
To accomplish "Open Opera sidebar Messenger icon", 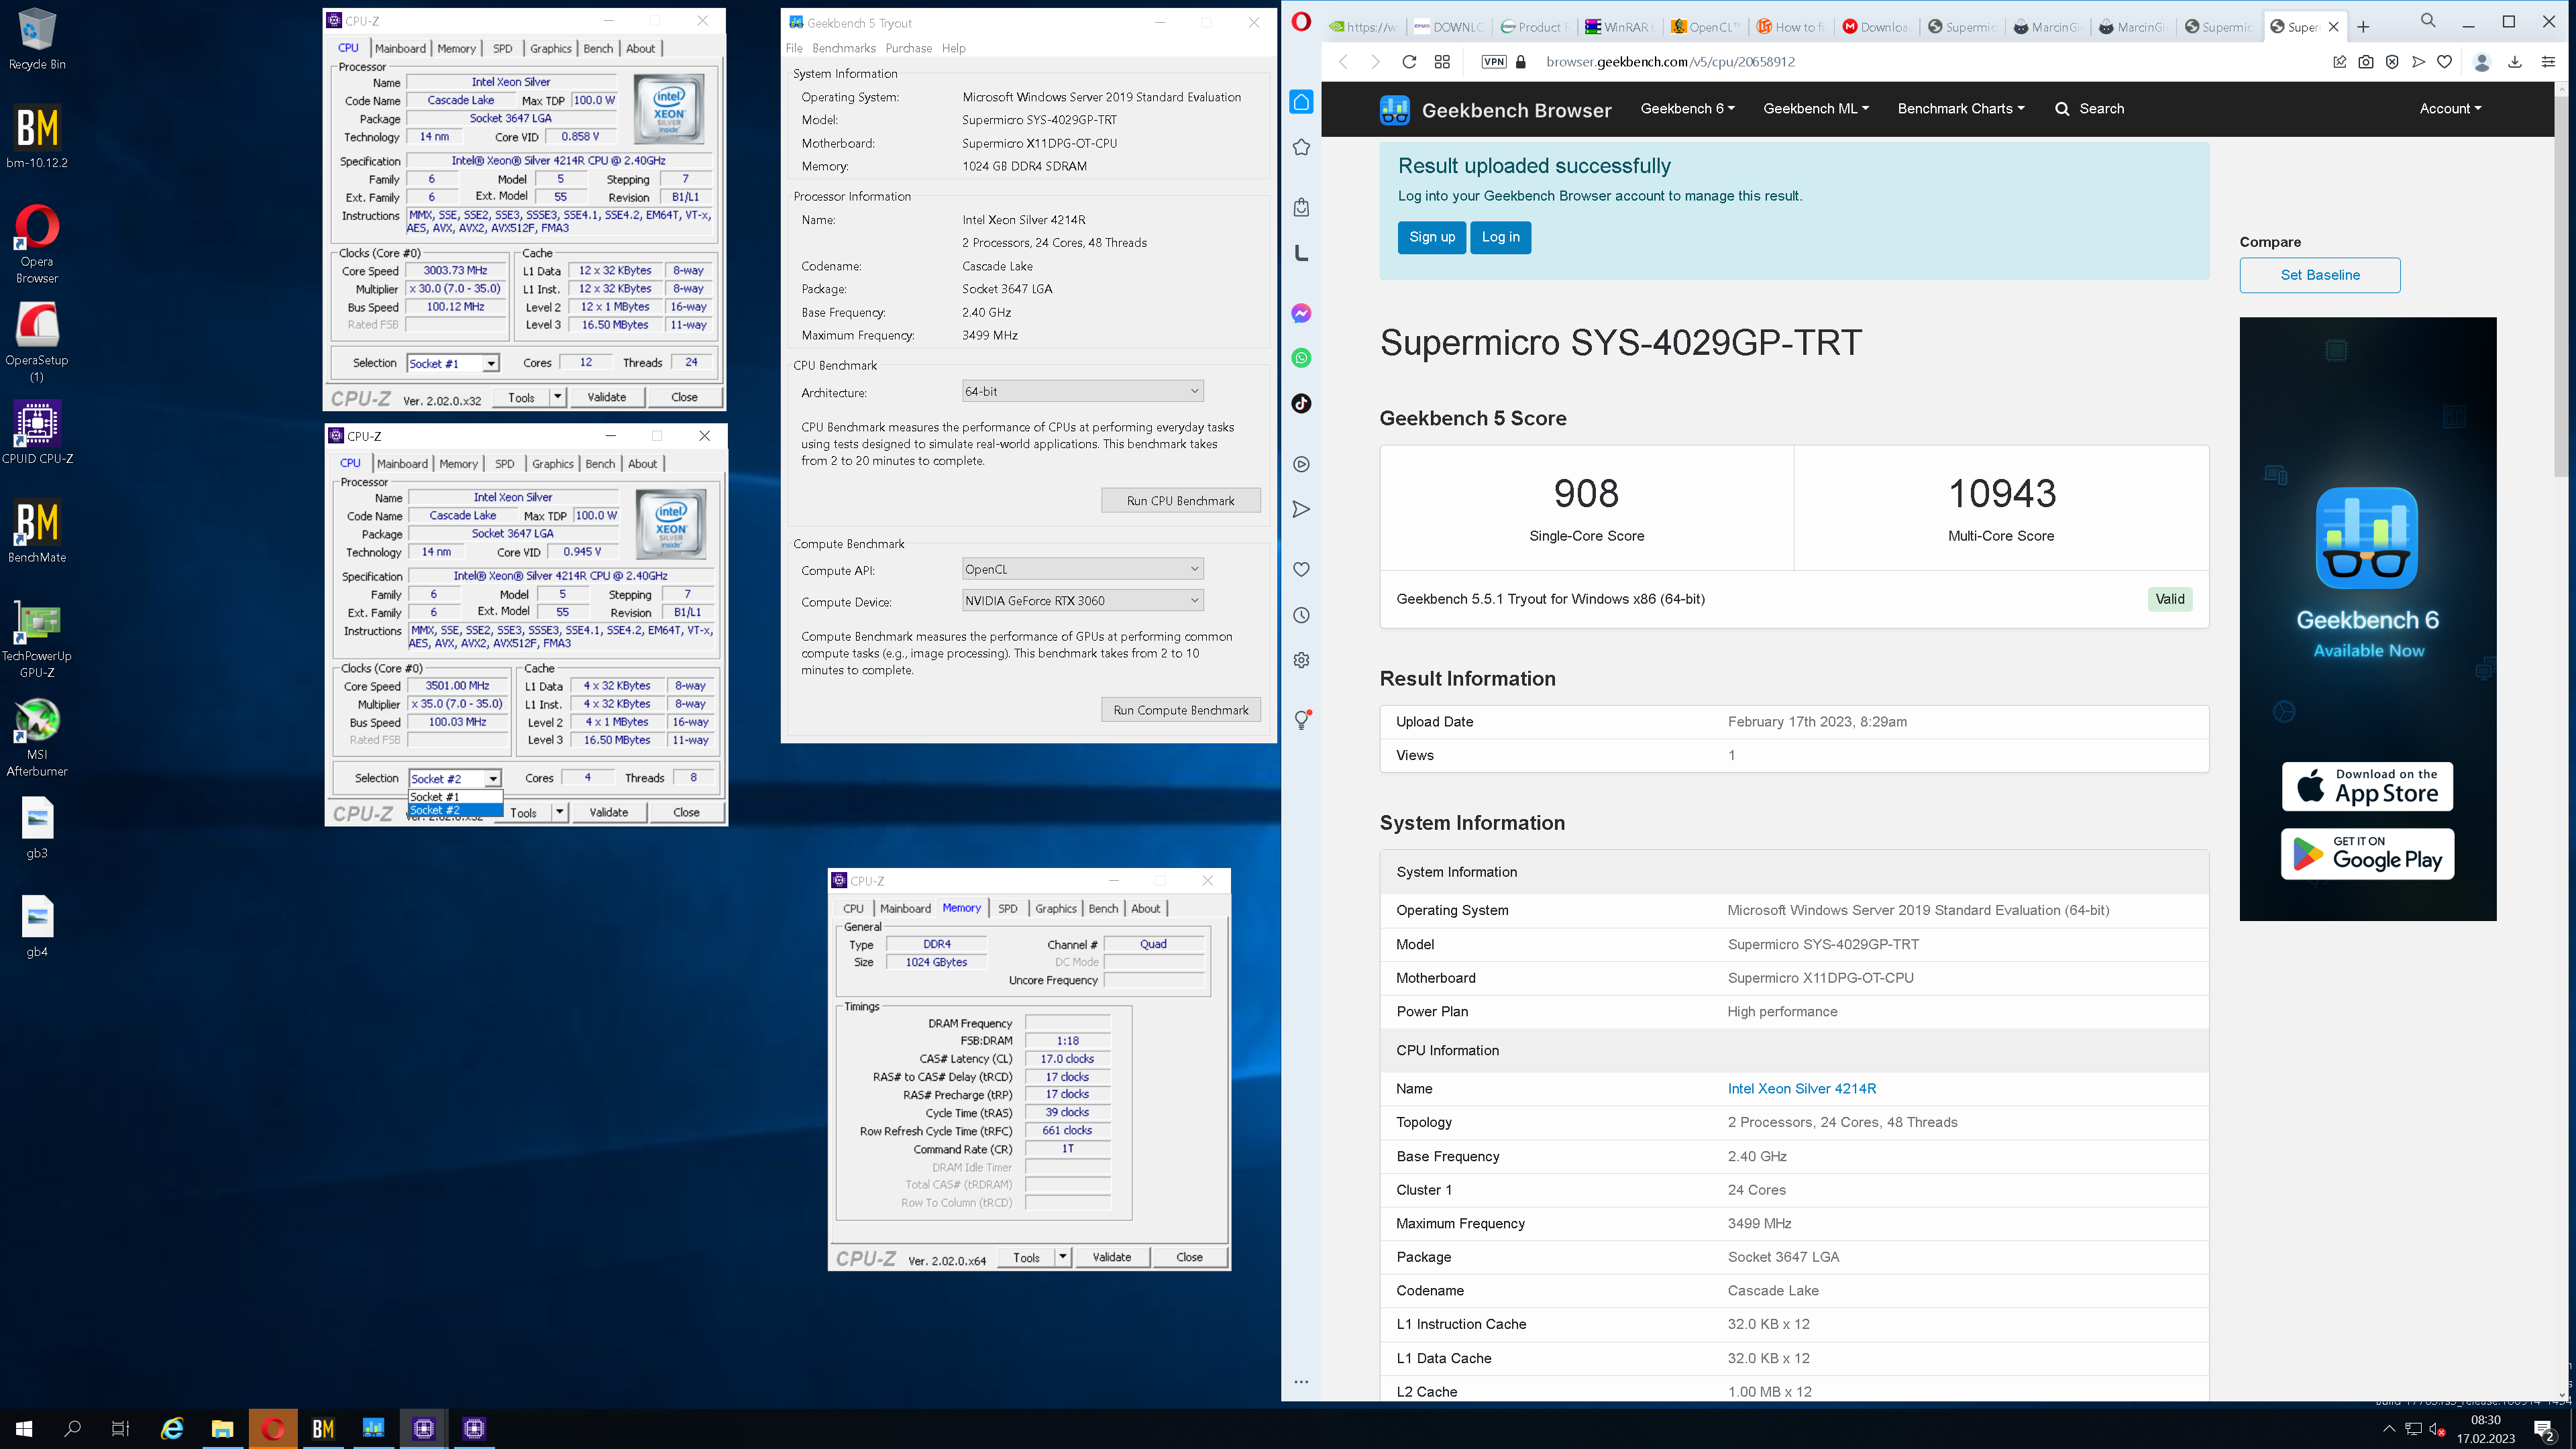I will point(1301,313).
